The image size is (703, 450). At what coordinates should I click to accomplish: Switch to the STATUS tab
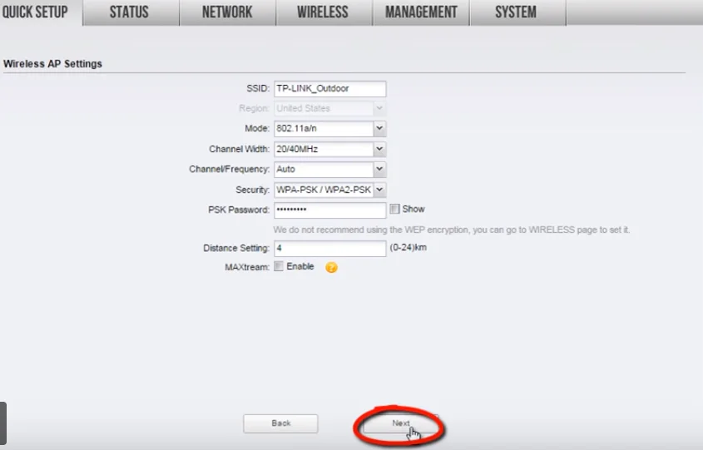coord(129,12)
